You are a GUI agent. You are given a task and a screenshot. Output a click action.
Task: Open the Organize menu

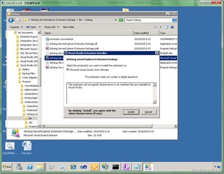16,27
